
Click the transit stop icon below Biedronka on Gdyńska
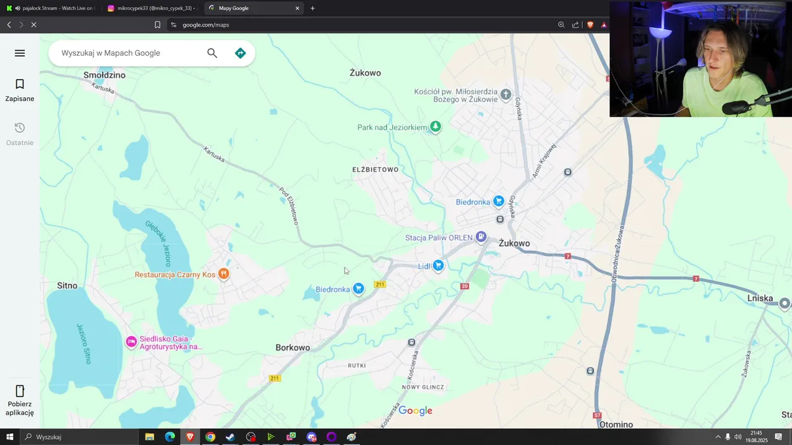[501, 219]
